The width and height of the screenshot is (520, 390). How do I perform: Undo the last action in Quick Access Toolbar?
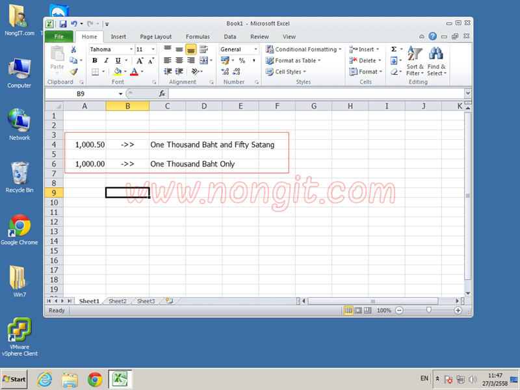(x=73, y=24)
